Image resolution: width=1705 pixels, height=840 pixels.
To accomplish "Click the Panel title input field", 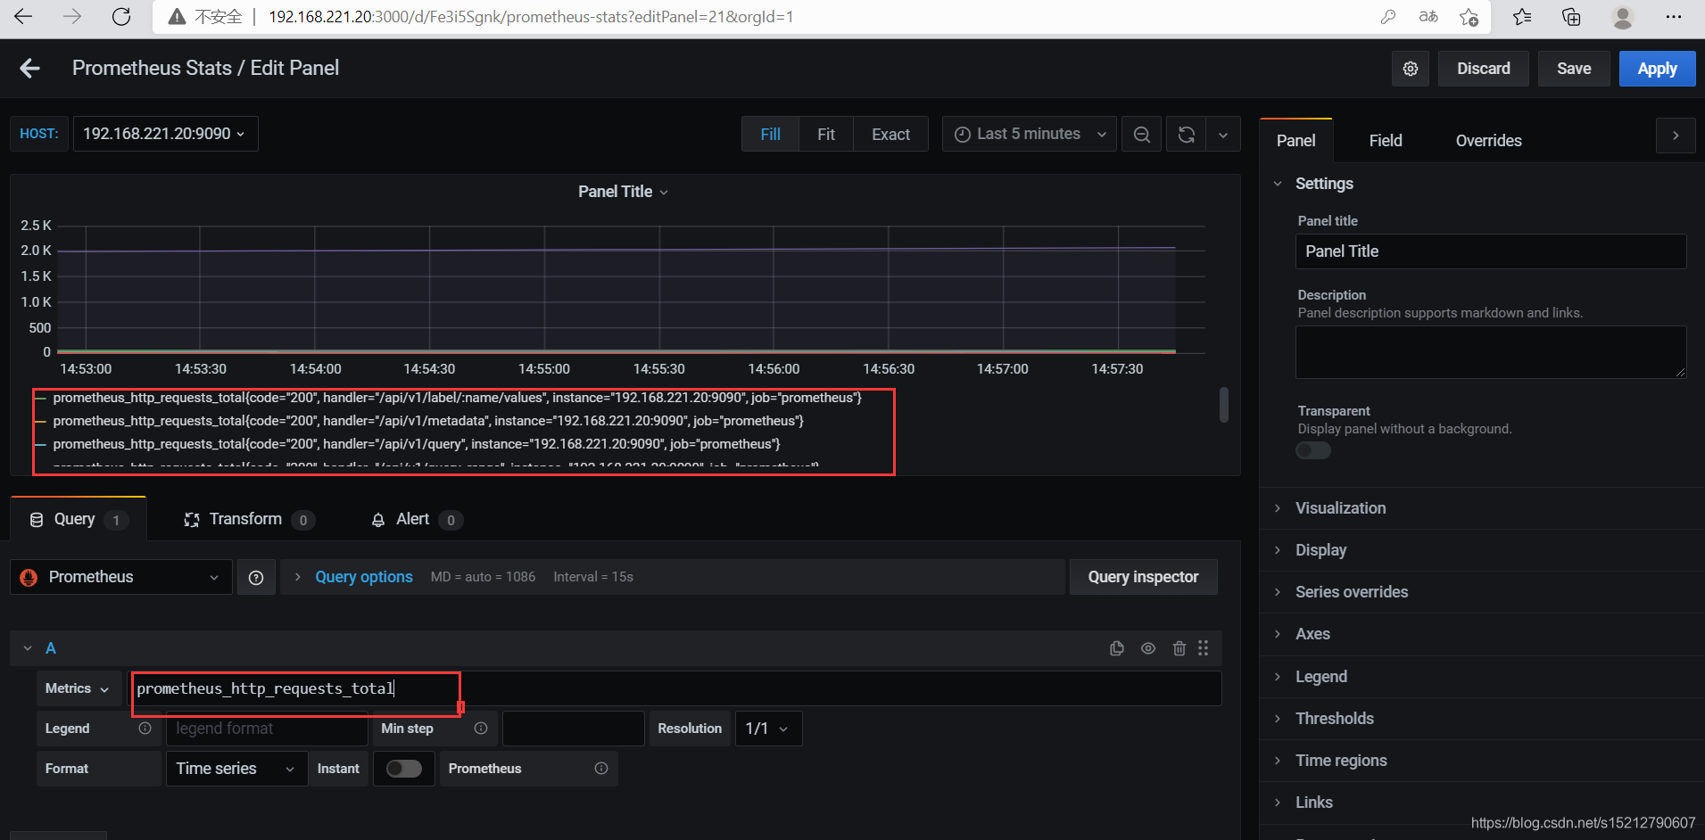I will pos(1491,251).
